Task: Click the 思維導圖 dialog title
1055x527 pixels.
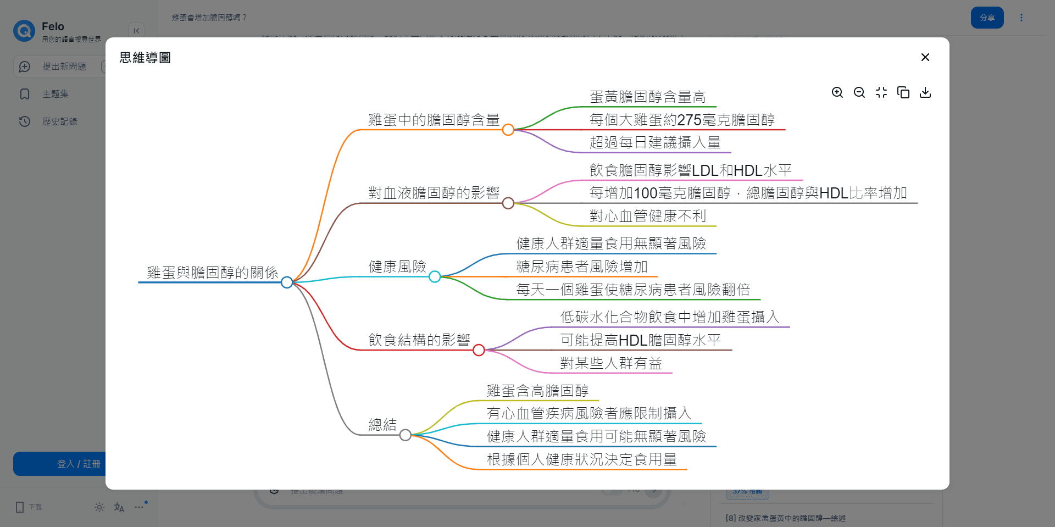Action: click(x=145, y=58)
